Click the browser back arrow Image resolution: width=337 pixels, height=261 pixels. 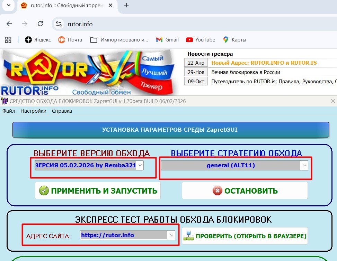(x=9, y=24)
